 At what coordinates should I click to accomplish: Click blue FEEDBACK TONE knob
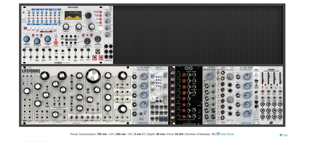click(x=47, y=39)
